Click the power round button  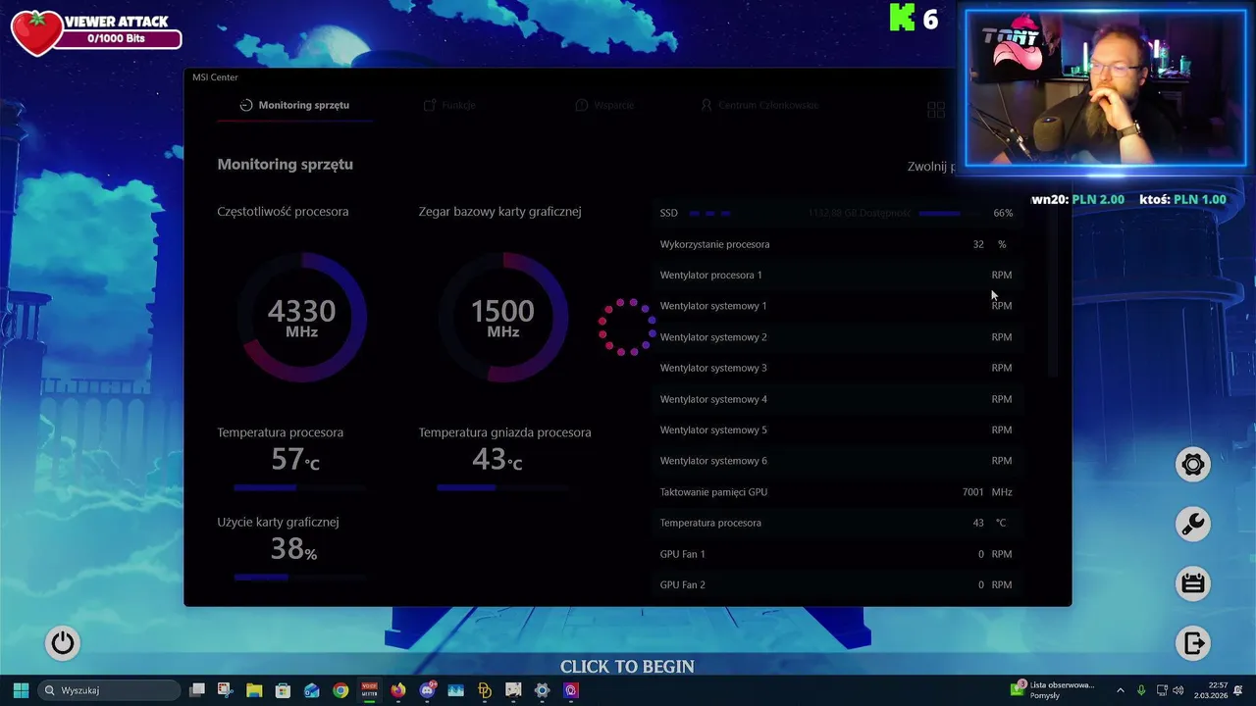click(x=63, y=642)
